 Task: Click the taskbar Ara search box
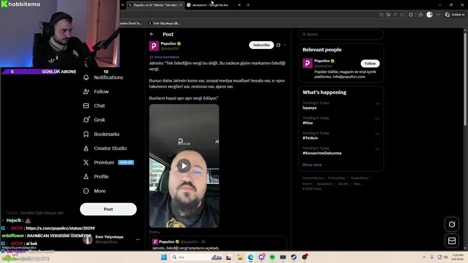click(197, 257)
